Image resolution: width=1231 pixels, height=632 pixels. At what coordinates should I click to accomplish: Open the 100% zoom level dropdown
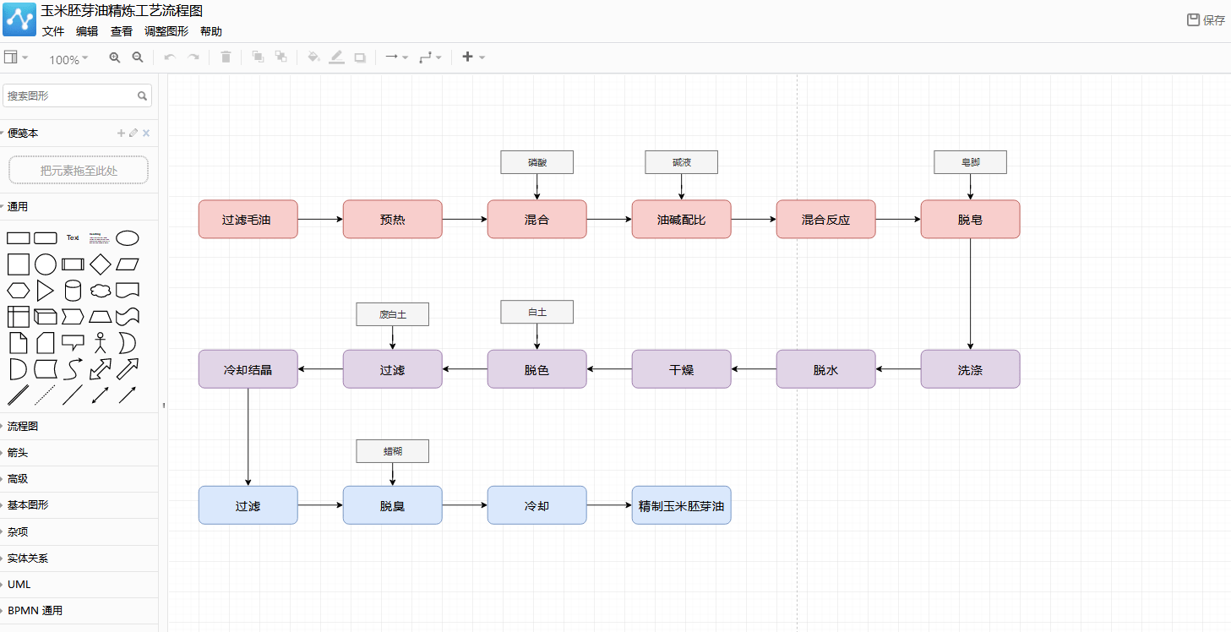(x=68, y=59)
